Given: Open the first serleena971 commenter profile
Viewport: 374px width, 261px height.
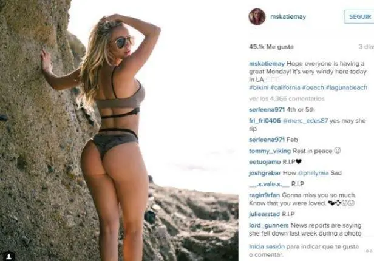Looking at the screenshot, I should coord(267,110).
